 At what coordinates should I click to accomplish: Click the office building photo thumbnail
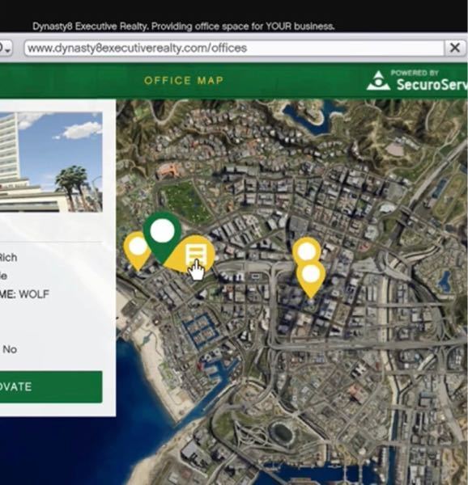(51, 162)
